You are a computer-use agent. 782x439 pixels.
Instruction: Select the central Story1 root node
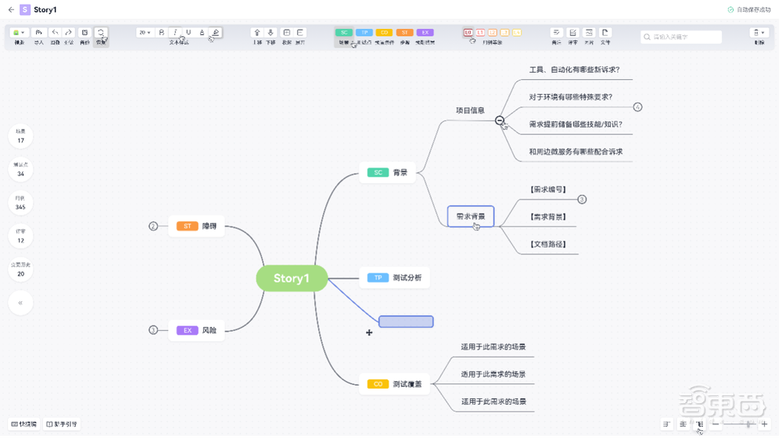[x=292, y=279]
